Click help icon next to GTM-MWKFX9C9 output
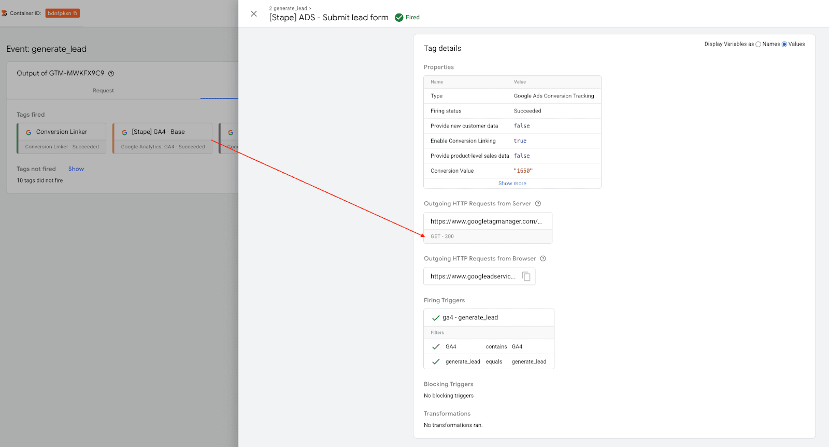Viewport: 829px width, 447px height. coord(111,74)
